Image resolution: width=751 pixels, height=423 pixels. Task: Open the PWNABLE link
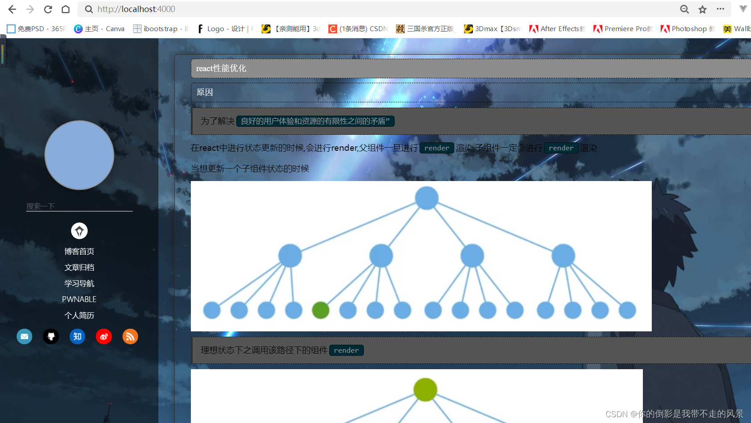[79, 299]
